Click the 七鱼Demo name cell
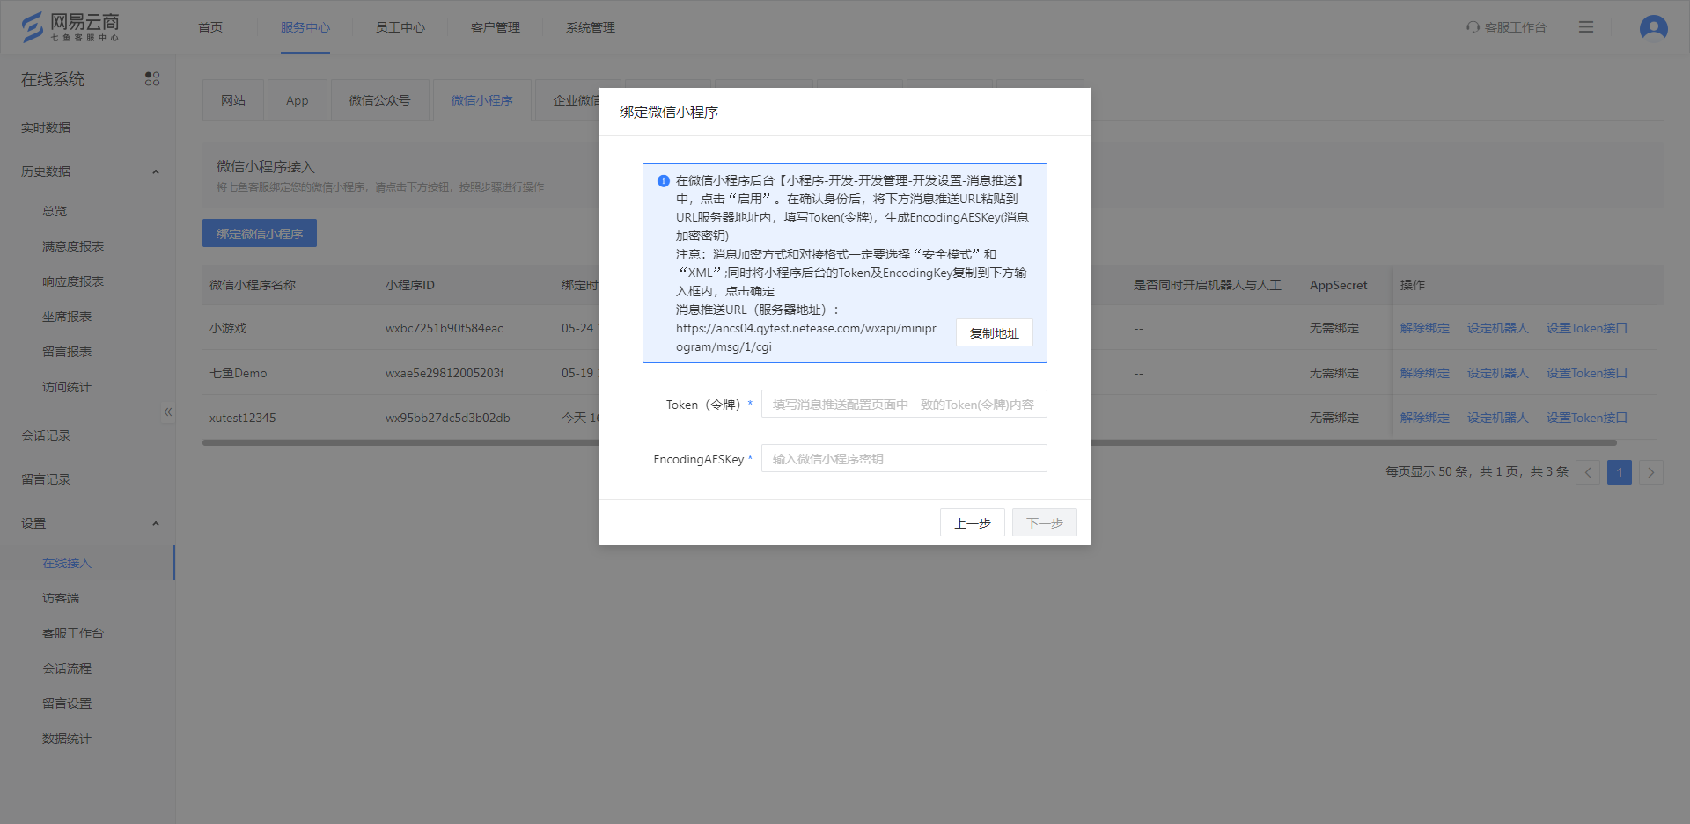 point(238,373)
